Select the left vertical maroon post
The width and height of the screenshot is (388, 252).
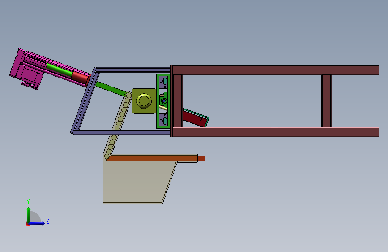(x=177, y=101)
